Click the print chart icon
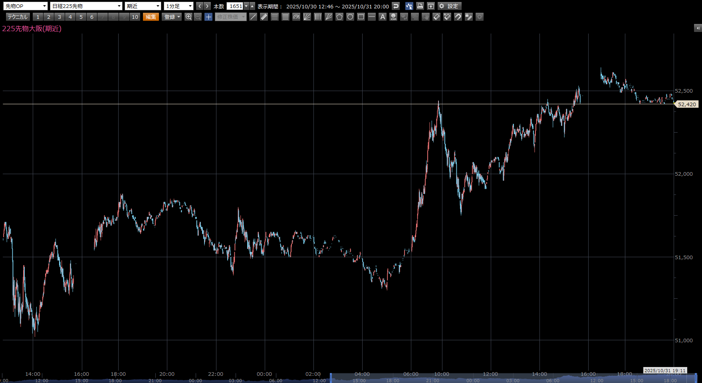Viewport: 702px width, 383px height. coord(420,6)
